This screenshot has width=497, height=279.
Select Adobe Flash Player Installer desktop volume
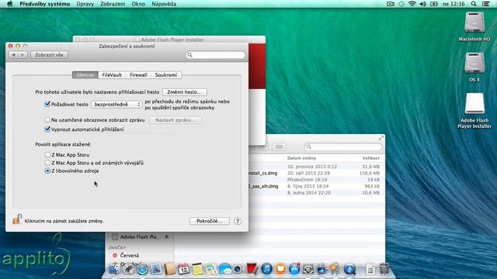point(474,110)
